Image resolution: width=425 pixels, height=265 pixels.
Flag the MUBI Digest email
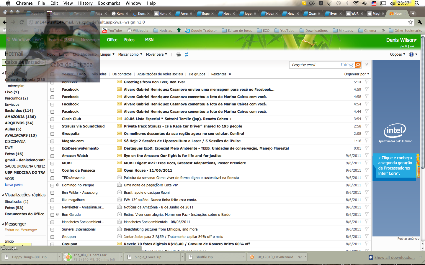(x=367, y=163)
